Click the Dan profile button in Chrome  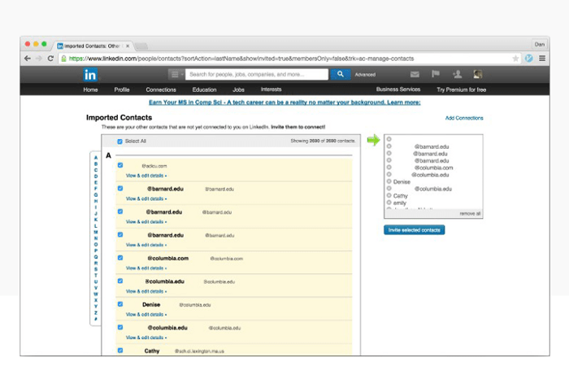[x=540, y=44]
